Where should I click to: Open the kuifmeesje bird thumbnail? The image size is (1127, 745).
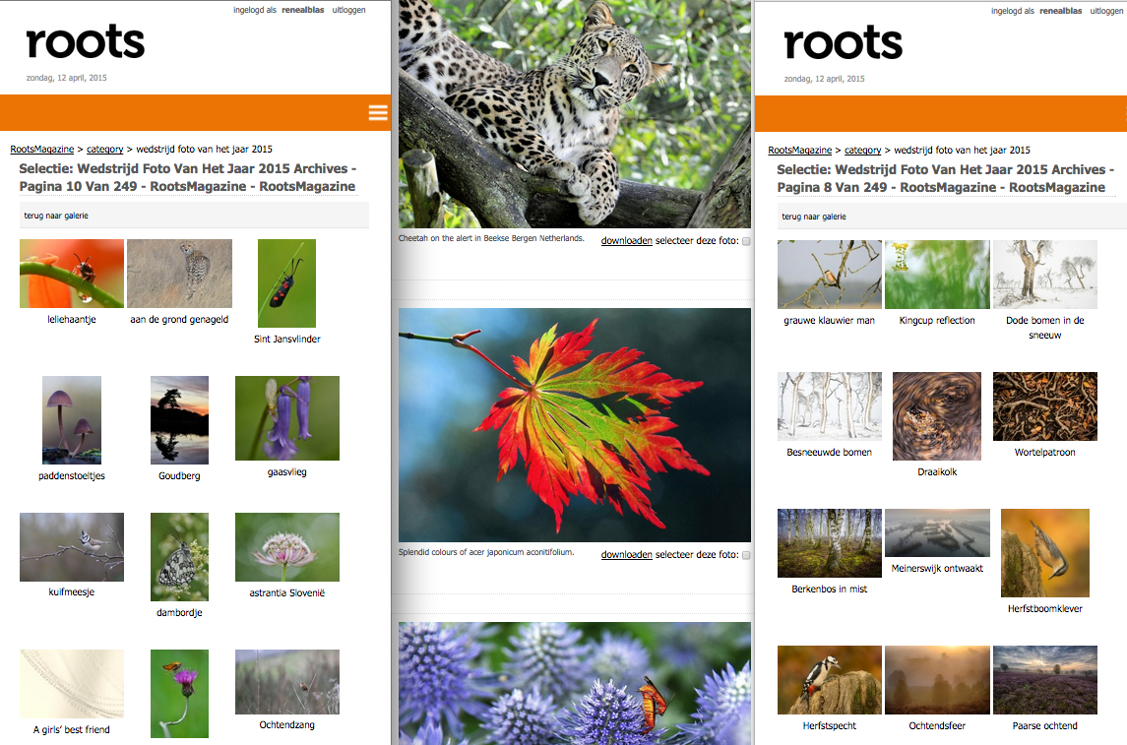72,547
